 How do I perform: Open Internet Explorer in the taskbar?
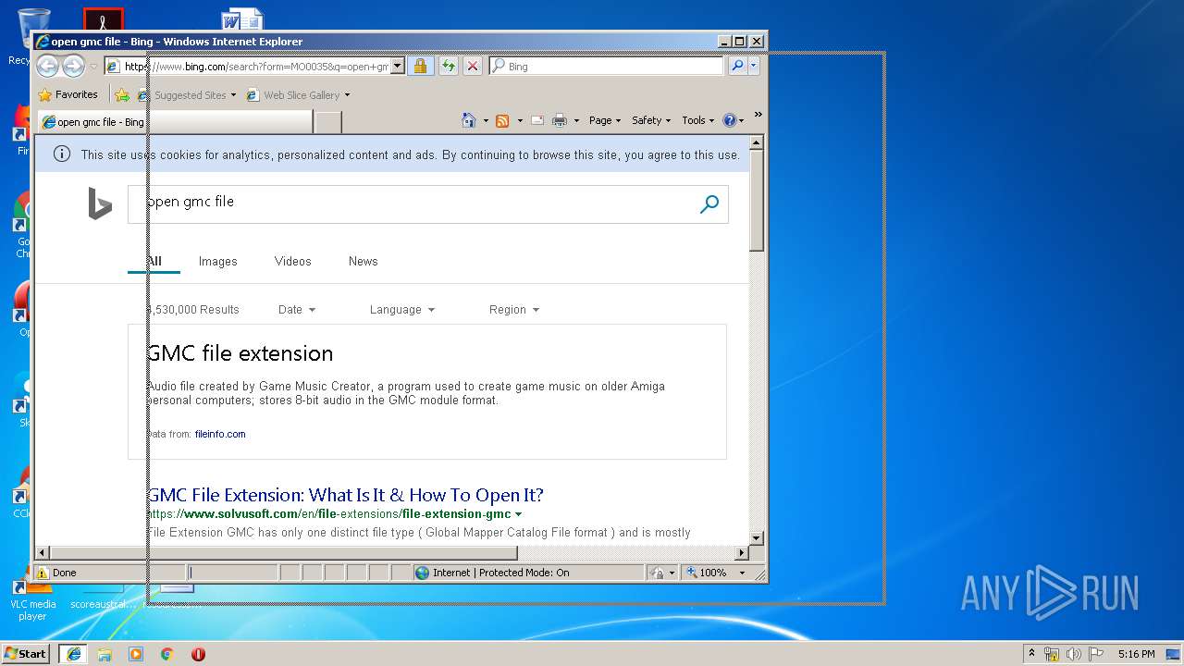pyautogui.click(x=73, y=654)
